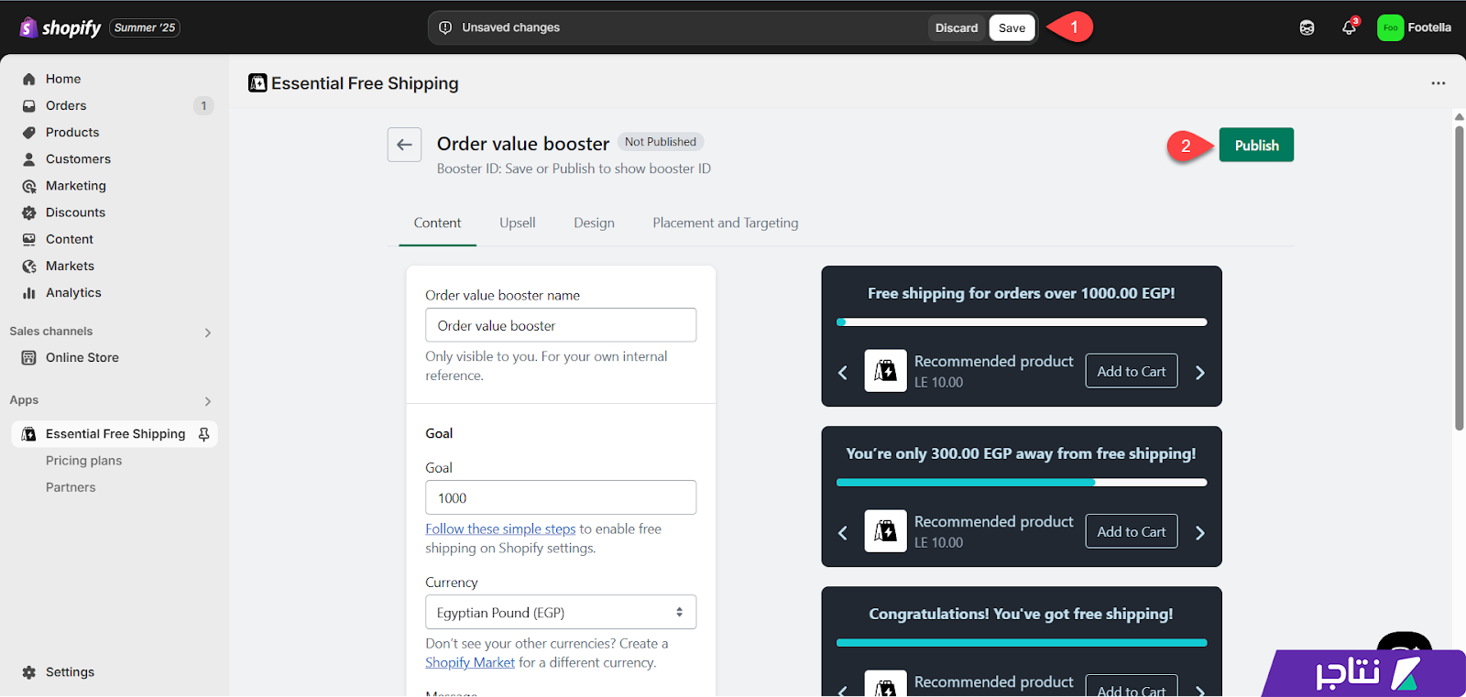Select the Content tab
Viewport: 1466px width, 697px height.
pos(437,223)
